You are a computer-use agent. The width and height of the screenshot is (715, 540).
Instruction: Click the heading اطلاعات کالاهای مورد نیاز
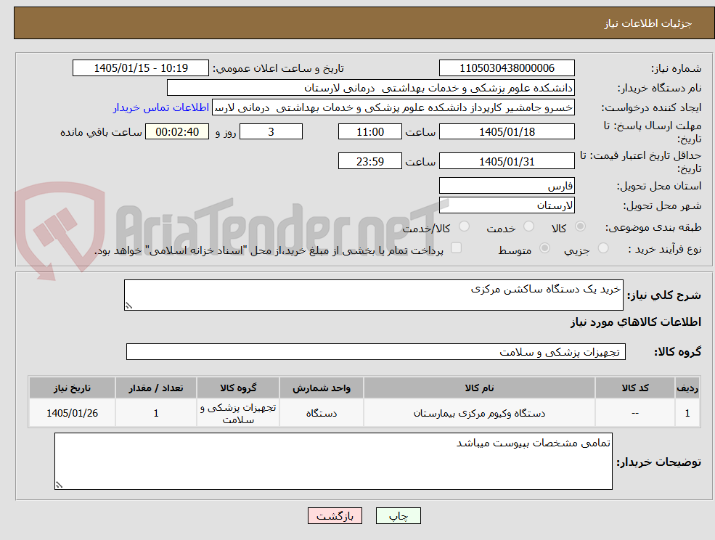click(636, 322)
